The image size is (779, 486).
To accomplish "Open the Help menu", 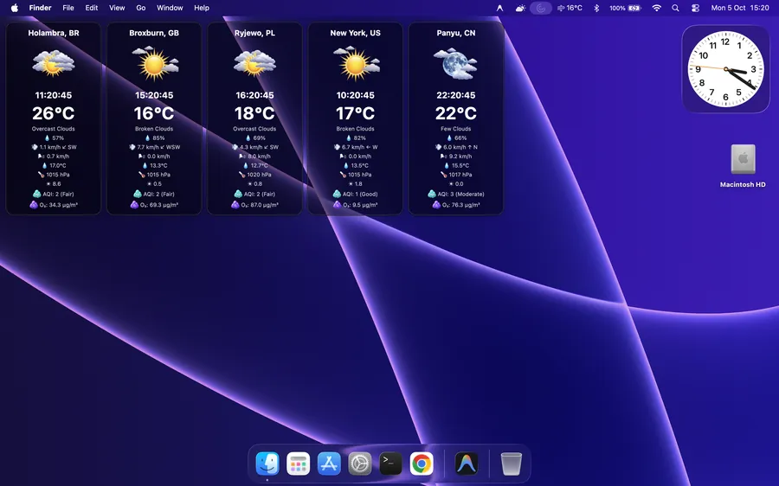I will (201, 8).
